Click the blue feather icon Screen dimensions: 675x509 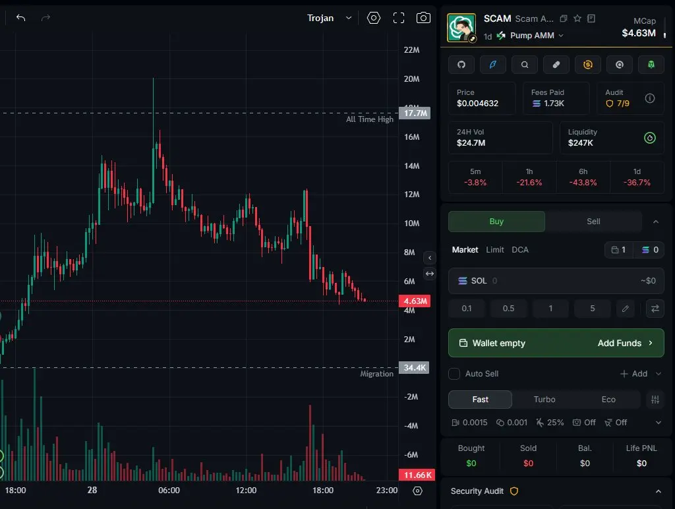tap(493, 65)
